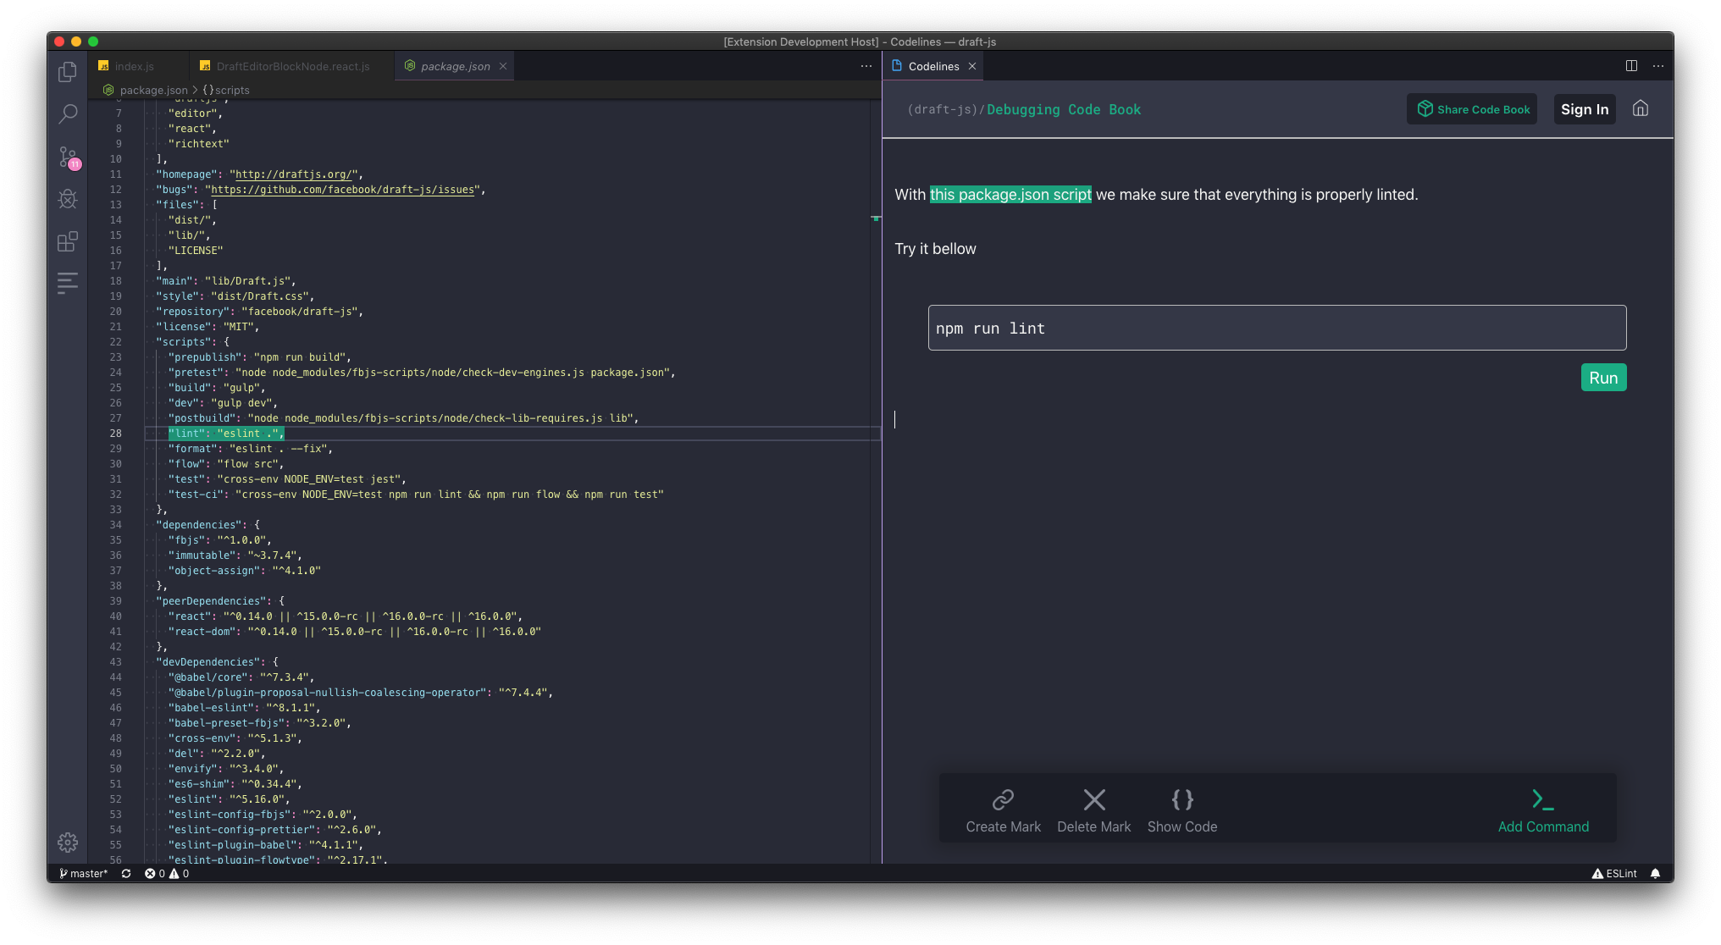Click the Share Code Book button
Viewport: 1721px width, 945px height.
pos(1472,109)
